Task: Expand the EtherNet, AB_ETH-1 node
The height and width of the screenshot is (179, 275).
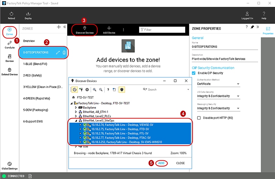Action: point(76,112)
